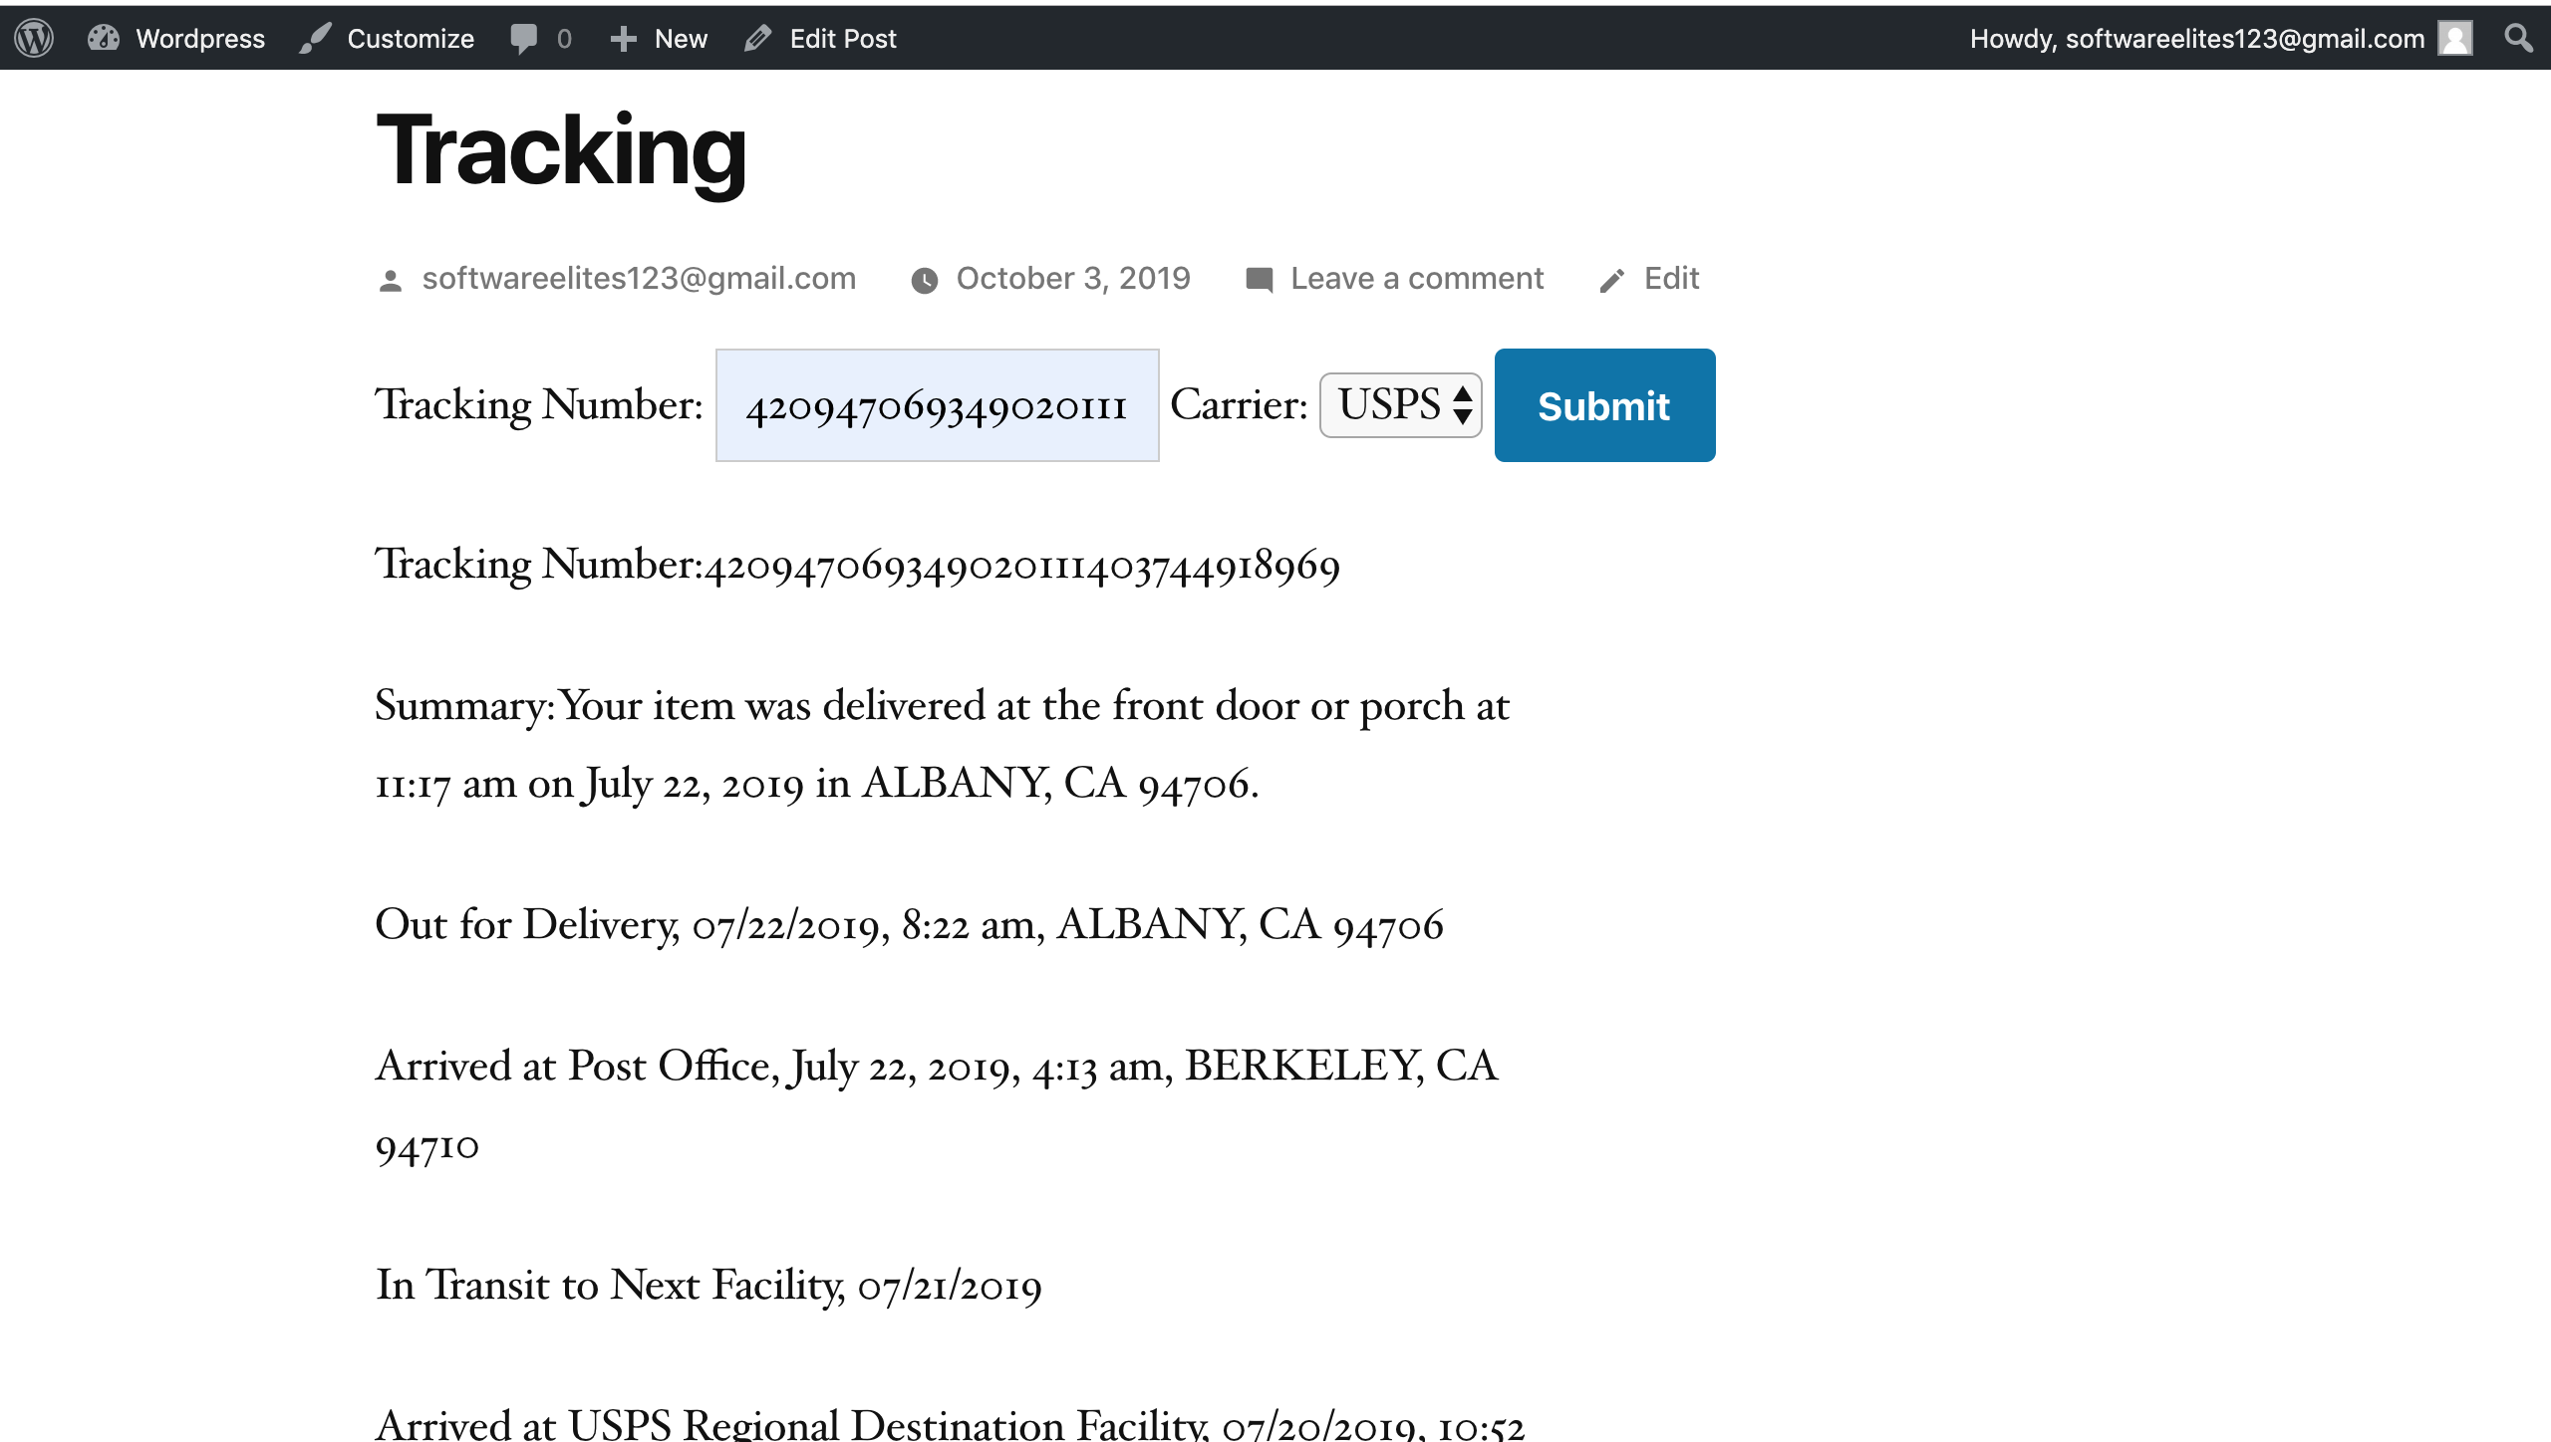Click the Carrier label
The width and height of the screenshot is (2551, 1442).
(x=1239, y=405)
